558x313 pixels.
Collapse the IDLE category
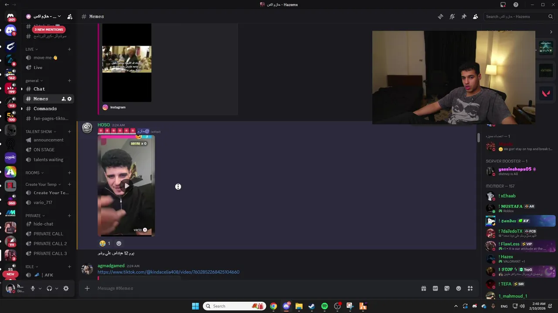pos(31,266)
